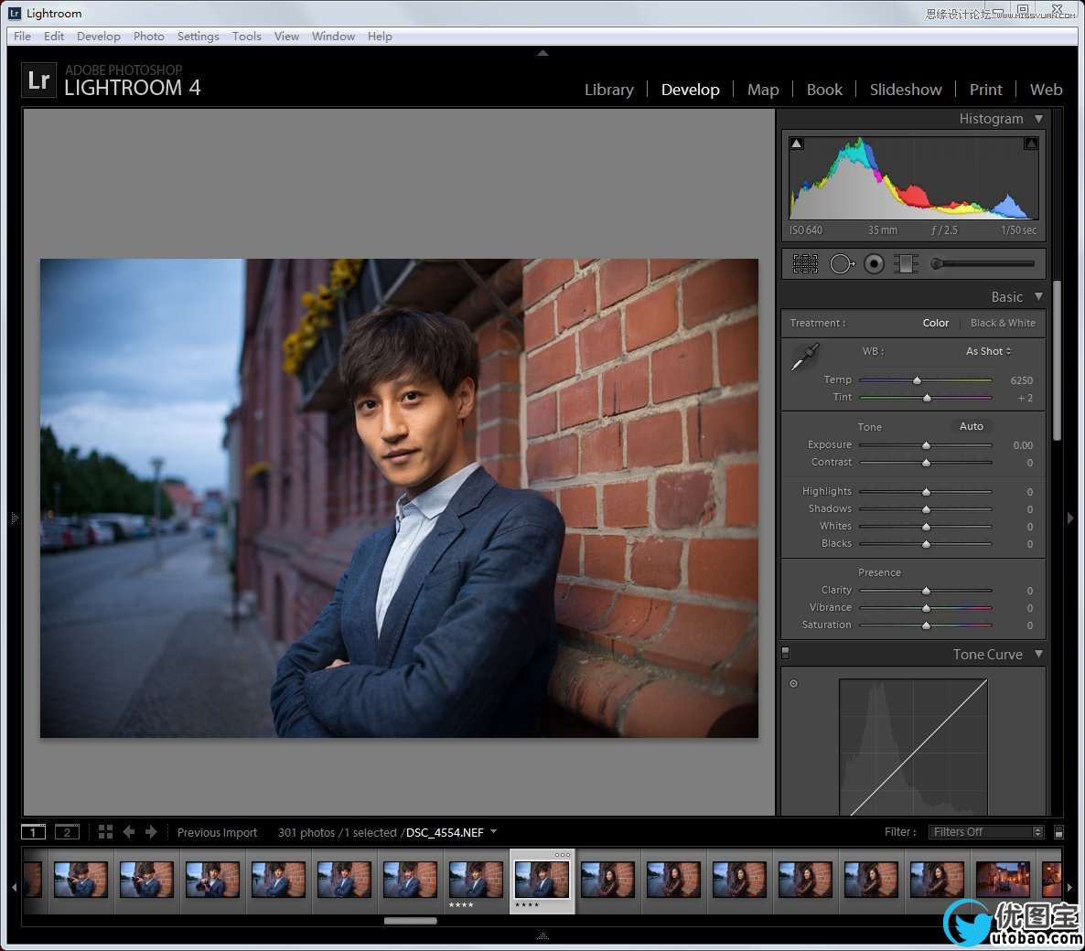Open the Develop menu

tap(98, 36)
